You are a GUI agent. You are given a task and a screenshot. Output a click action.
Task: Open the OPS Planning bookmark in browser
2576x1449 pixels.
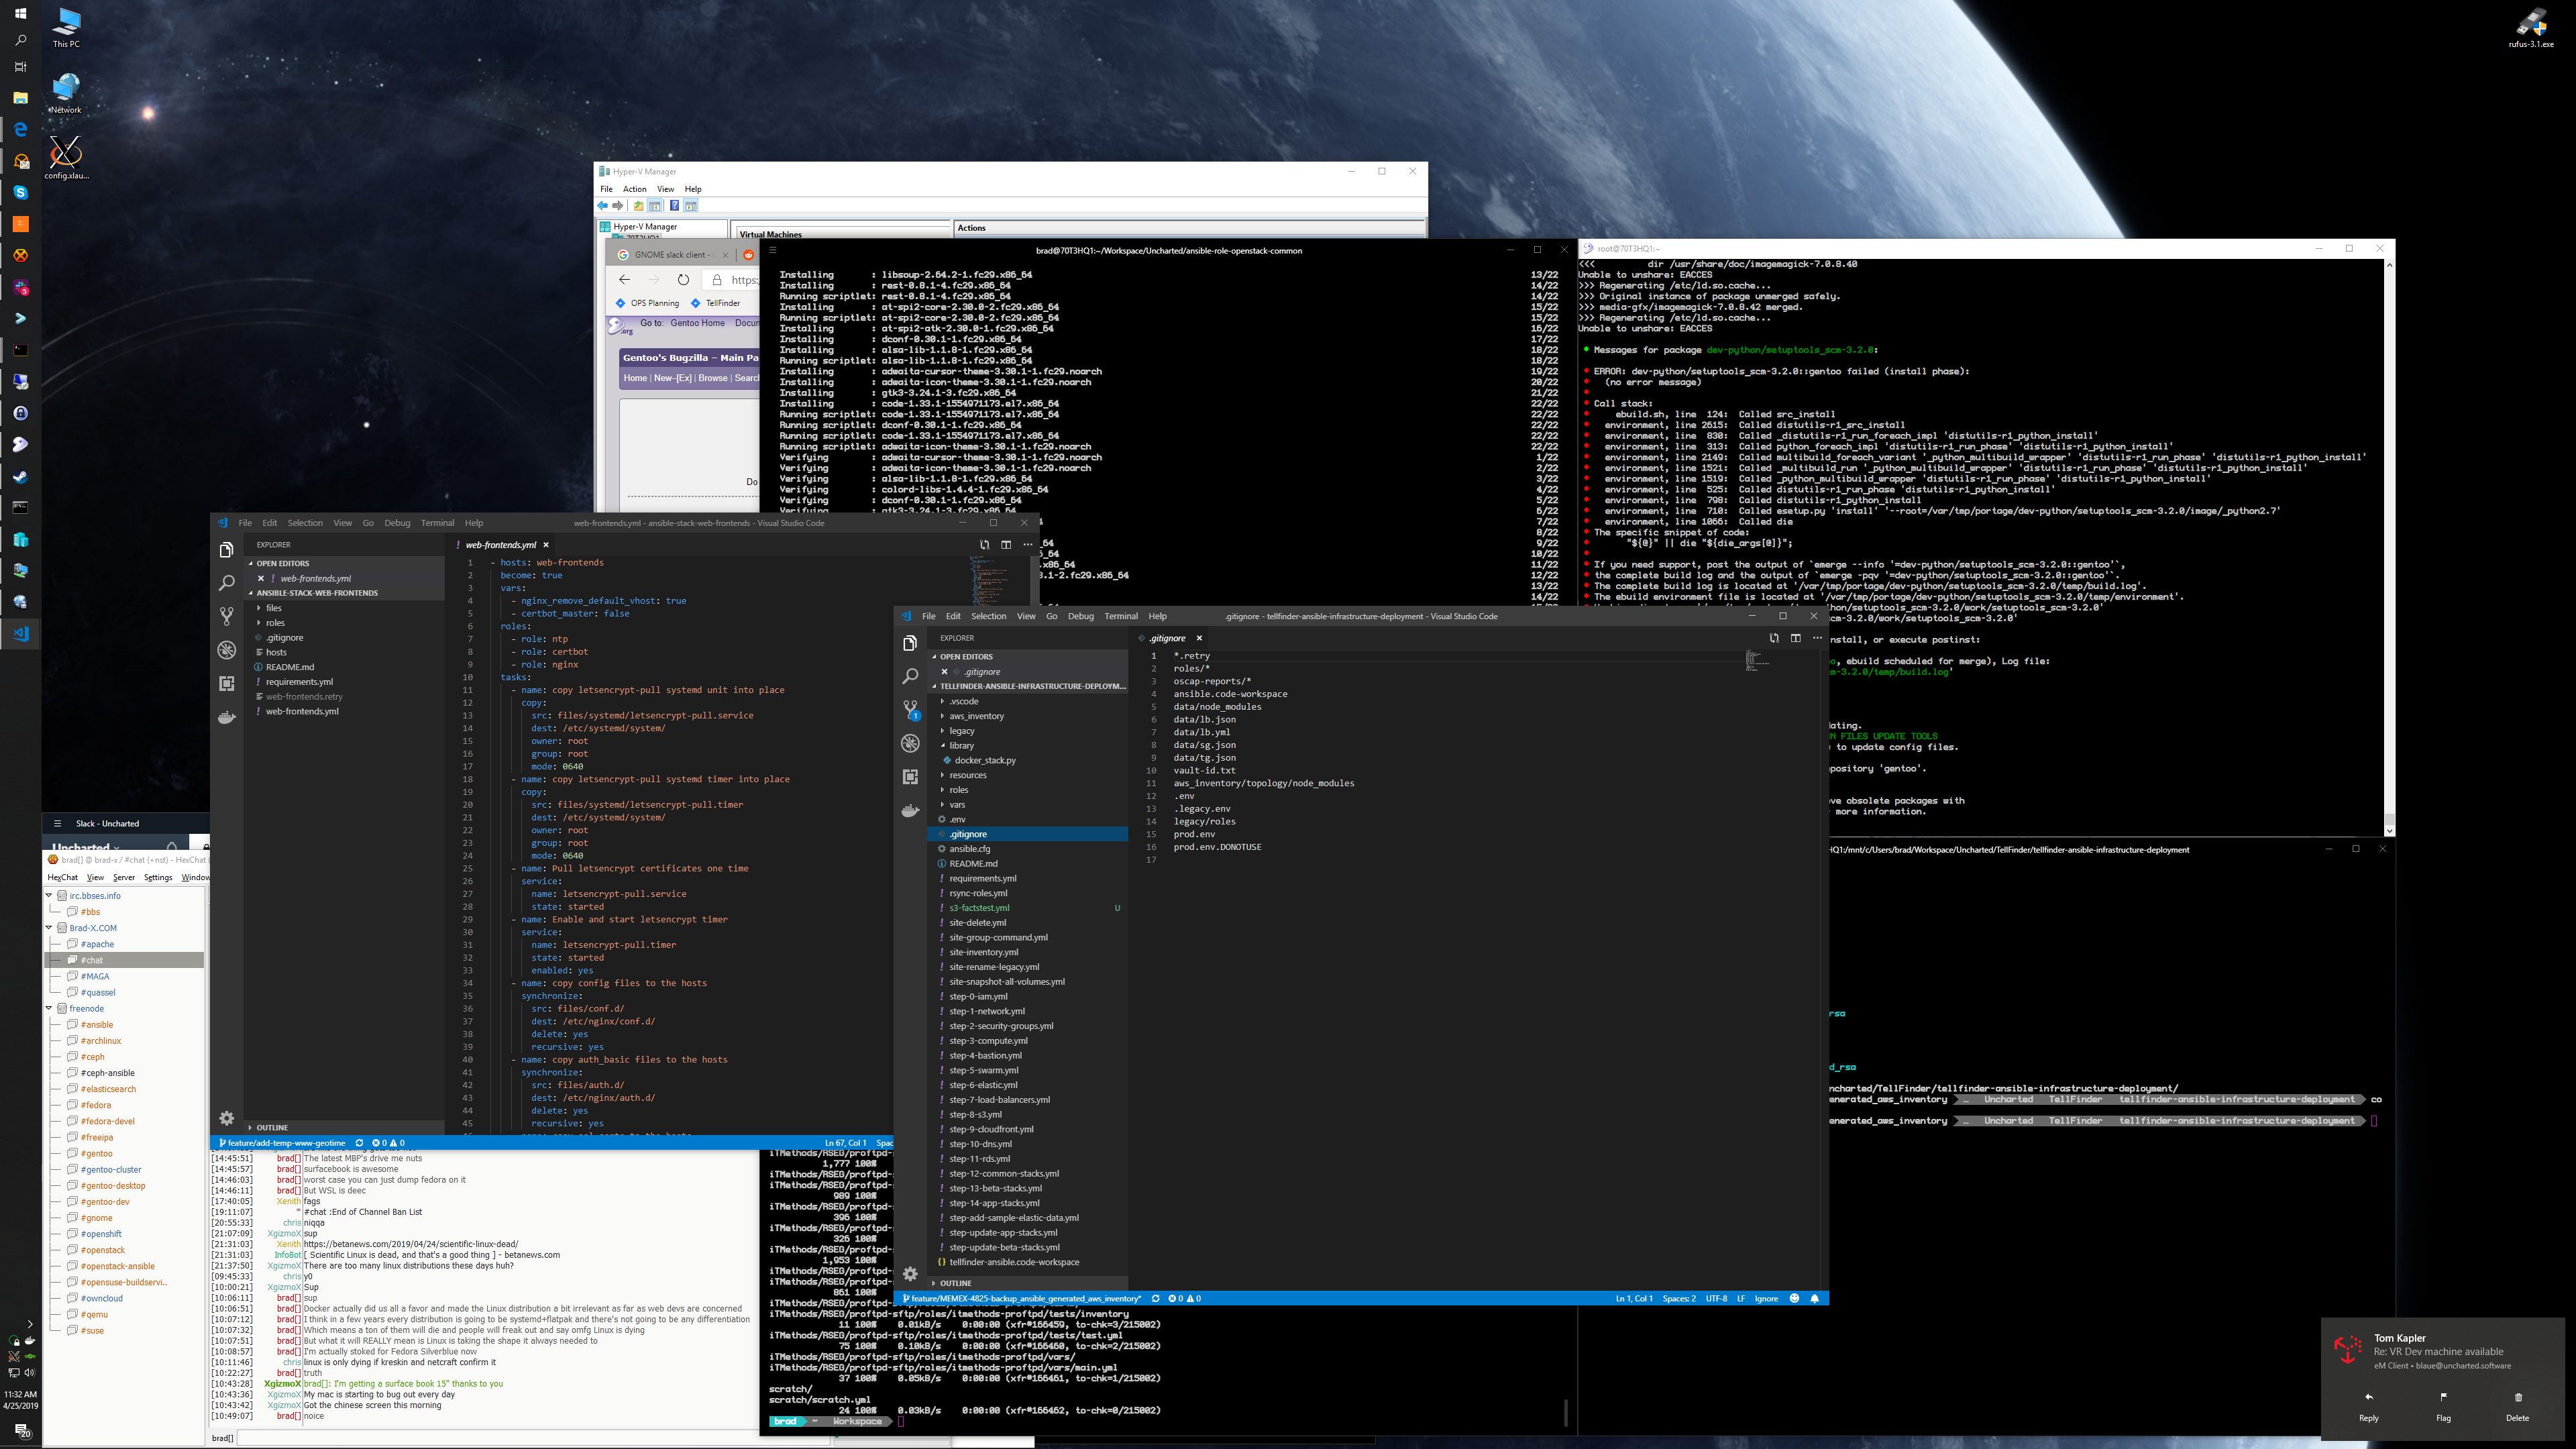coord(647,303)
